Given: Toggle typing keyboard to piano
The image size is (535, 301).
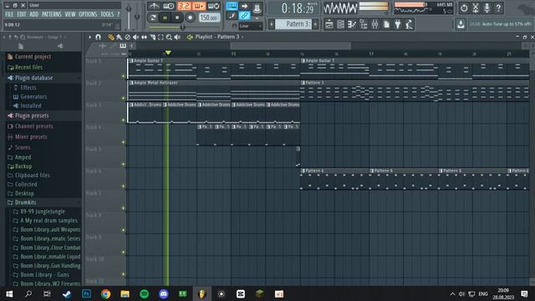Looking at the screenshot, I should pyautogui.click(x=232, y=6).
